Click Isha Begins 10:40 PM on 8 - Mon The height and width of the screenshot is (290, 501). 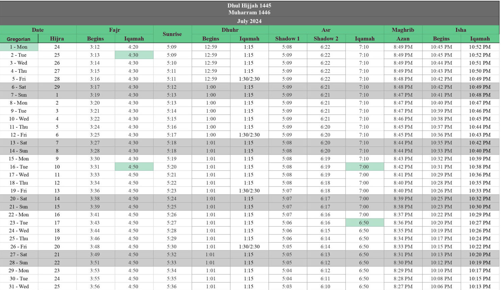pyautogui.click(x=441, y=103)
